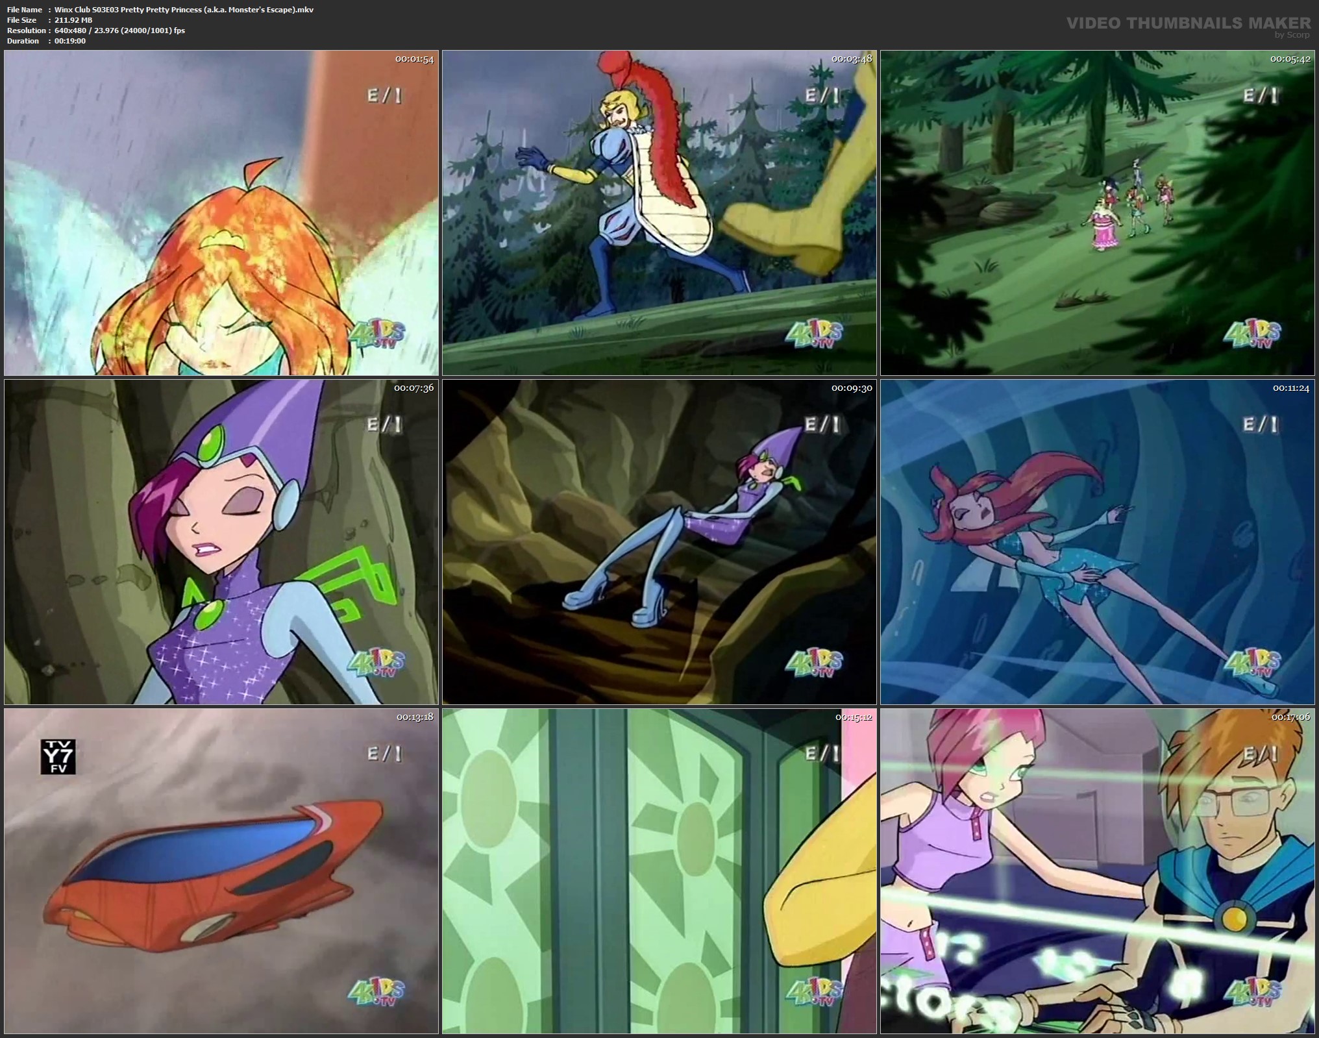Viewport: 1319px width, 1038px height.
Task: Open the green door thumbnail at 00:15:12
Action: click(659, 871)
